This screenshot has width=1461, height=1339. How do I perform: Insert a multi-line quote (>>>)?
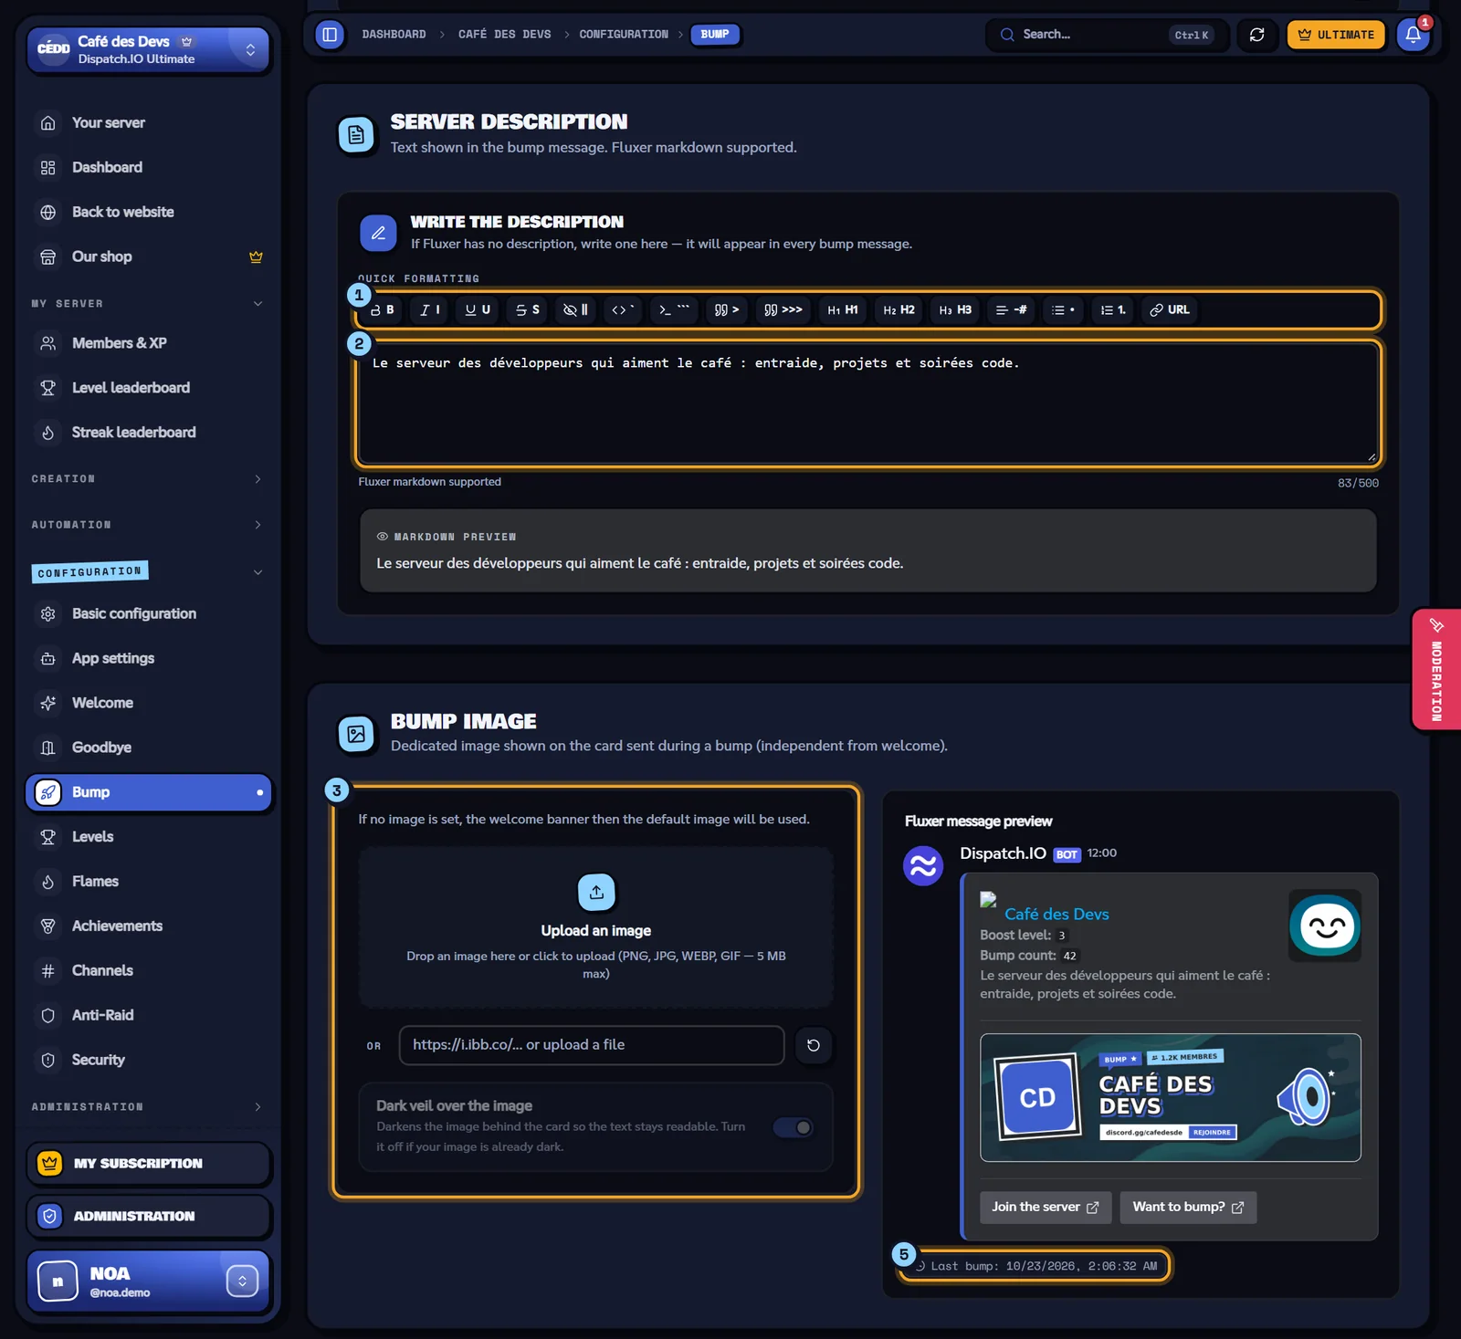pos(783,310)
